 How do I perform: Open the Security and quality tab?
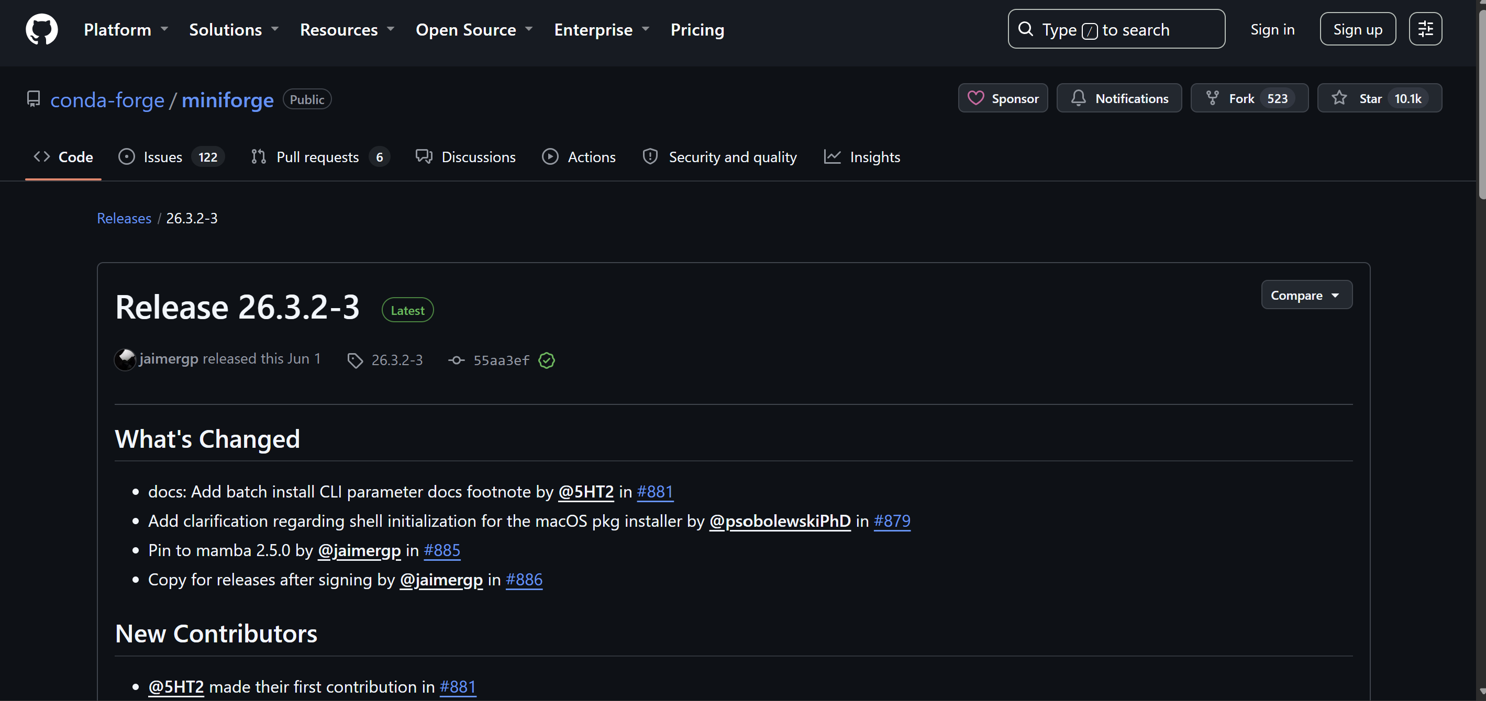click(x=719, y=157)
